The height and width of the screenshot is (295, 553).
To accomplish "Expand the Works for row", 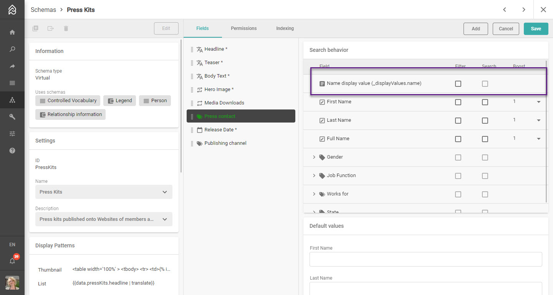I will (314, 194).
